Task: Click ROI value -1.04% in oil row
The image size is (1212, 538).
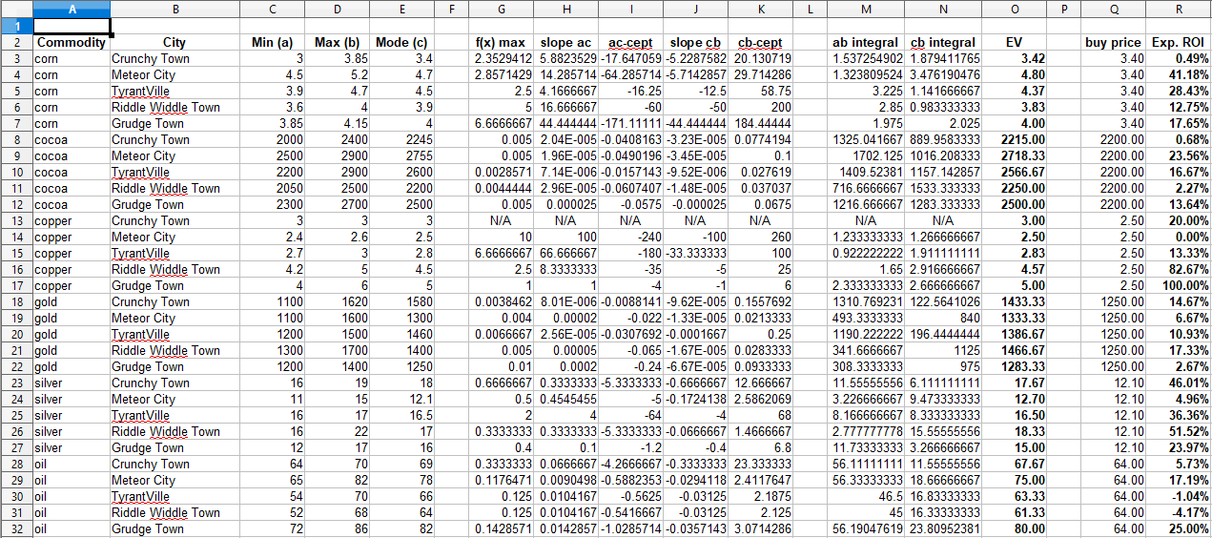Action: point(1180,496)
